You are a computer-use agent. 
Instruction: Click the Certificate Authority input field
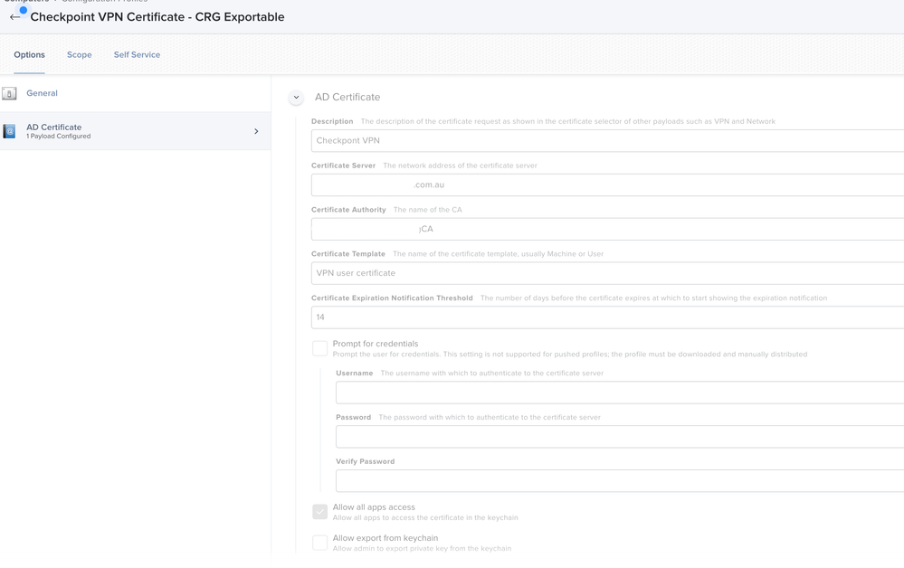[608, 229]
